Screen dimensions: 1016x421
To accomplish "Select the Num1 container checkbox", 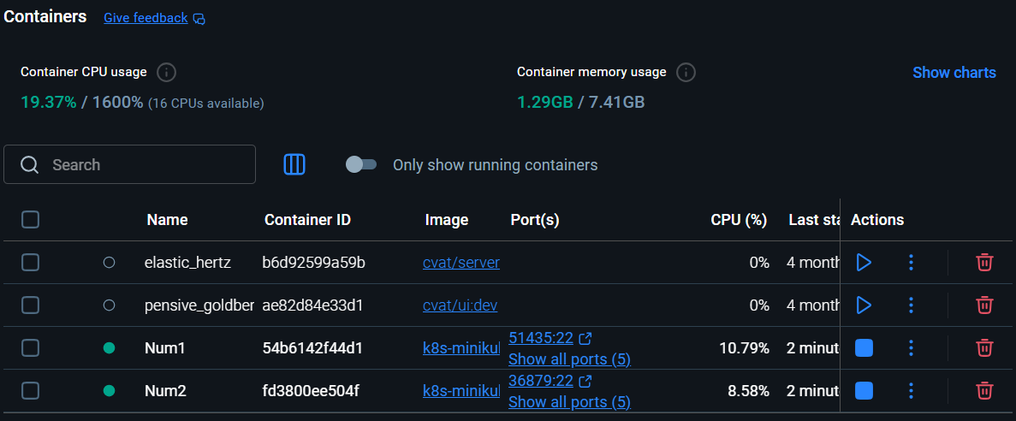I will [30, 347].
